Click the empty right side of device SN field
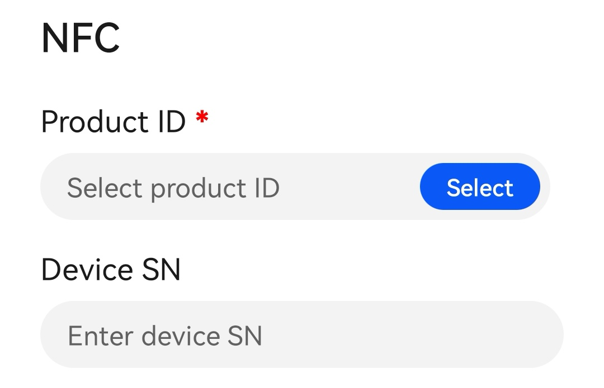The image size is (604, 388). [x=424, y=334]
